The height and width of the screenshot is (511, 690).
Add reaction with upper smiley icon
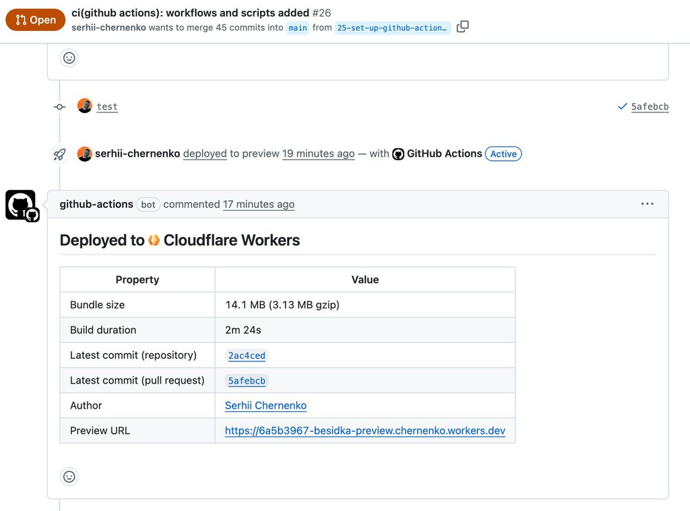(69, 58)
